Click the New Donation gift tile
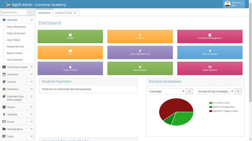The height and width of the screenshot is (141, 252). 140,68
